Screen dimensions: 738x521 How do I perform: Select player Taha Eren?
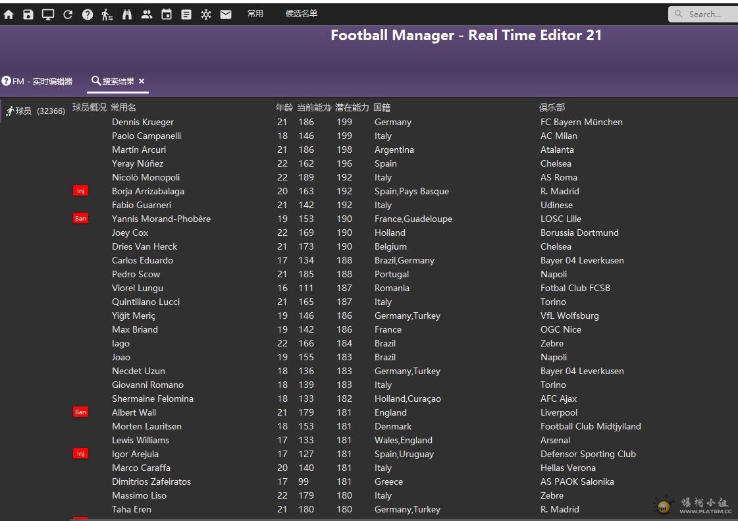(x=131, y=509)
